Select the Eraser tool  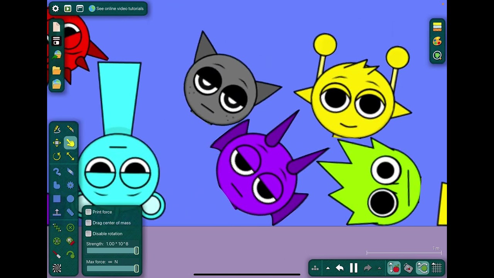pyautogui.click(x=70, y=172)
